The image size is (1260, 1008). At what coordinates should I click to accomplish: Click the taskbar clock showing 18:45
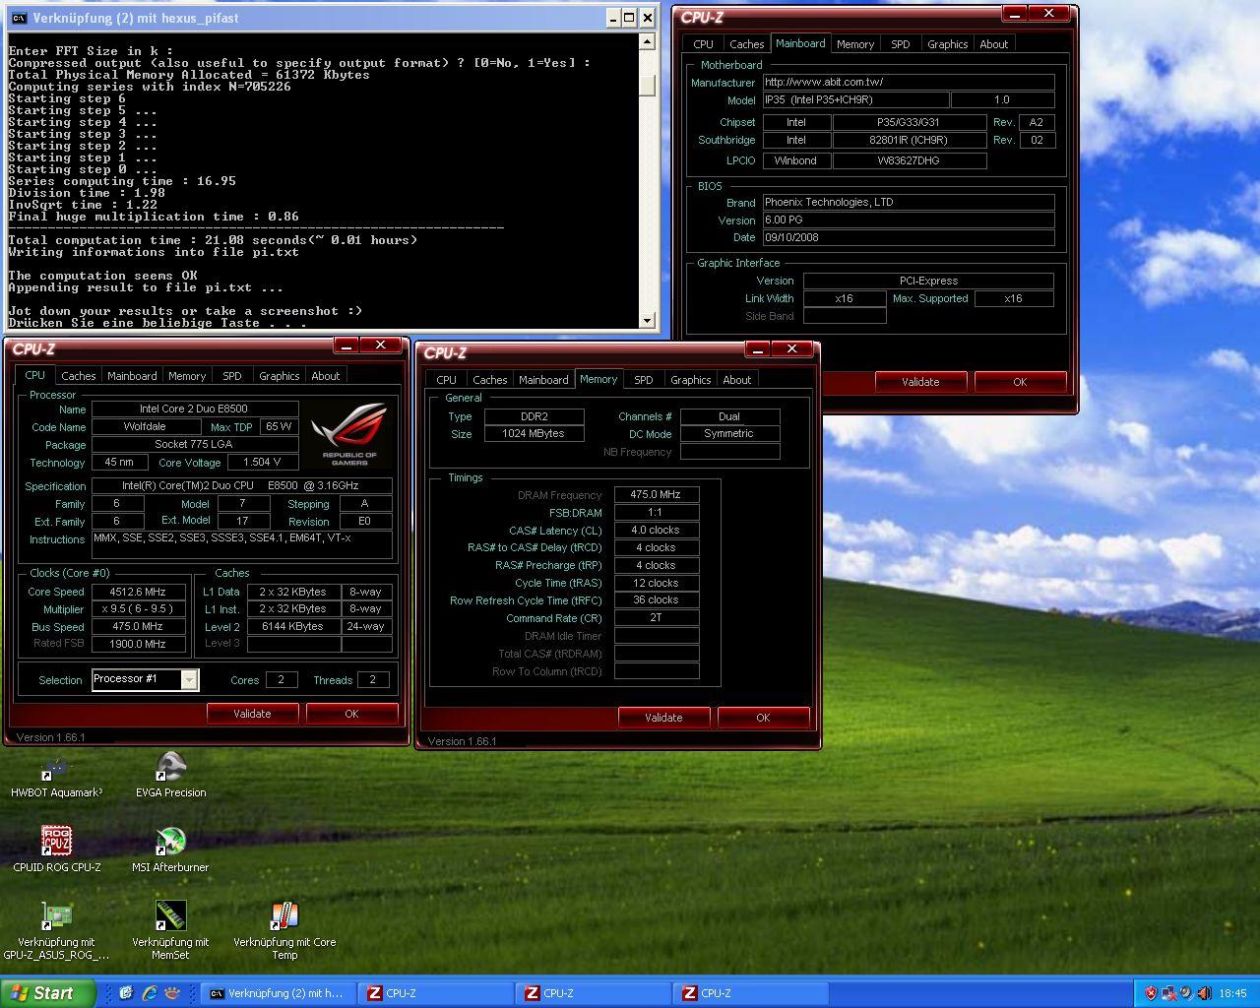coord(1232,994)
